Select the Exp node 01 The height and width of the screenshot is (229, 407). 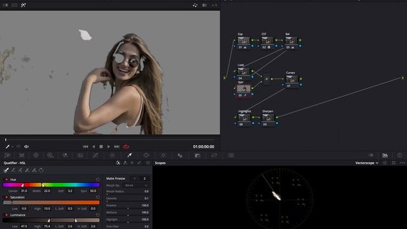click(244, 43)
